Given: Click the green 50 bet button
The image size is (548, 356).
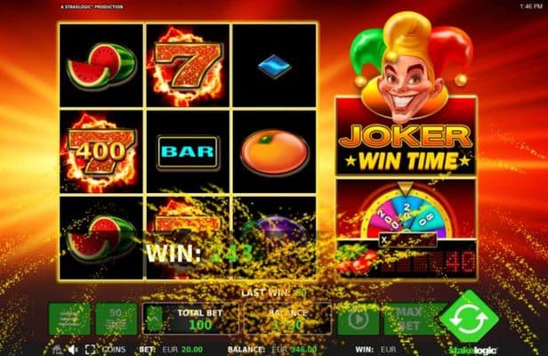Looking at the screenshot, I should coord(116,319).
